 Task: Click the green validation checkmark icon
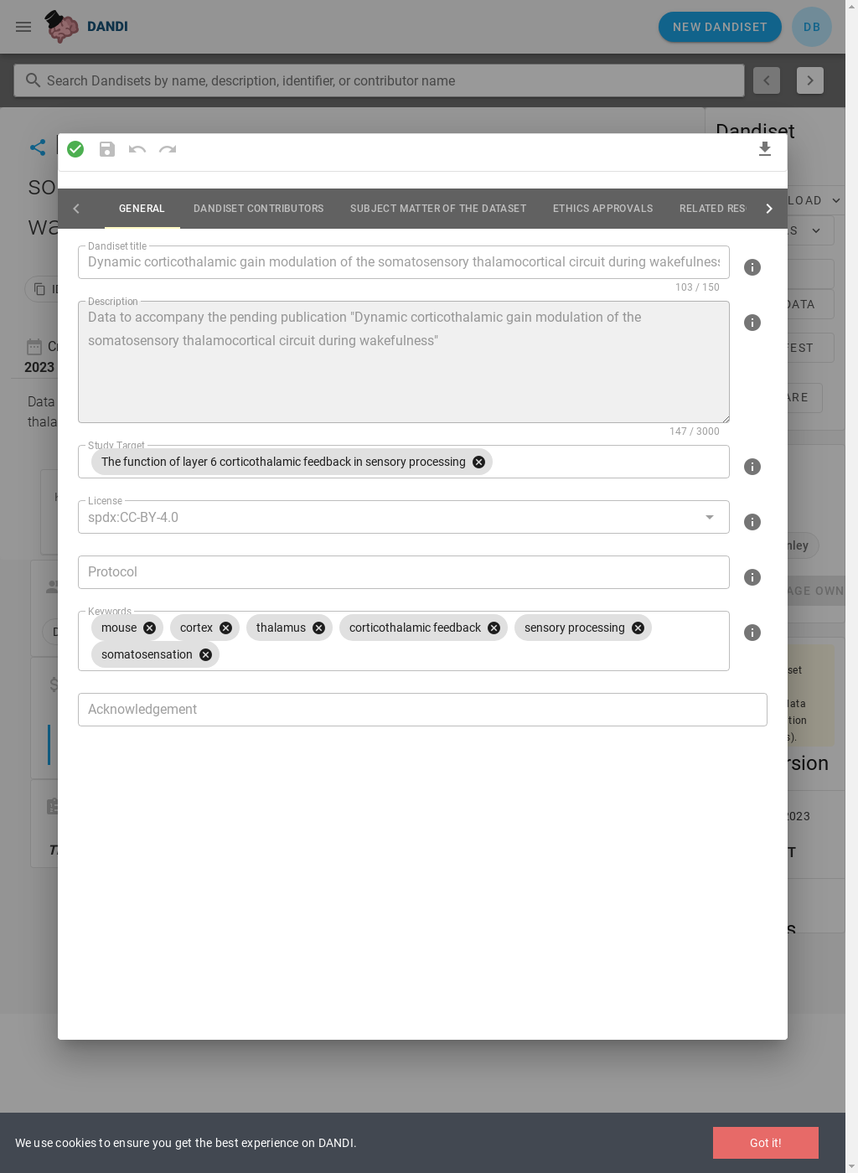pos(75,149)
